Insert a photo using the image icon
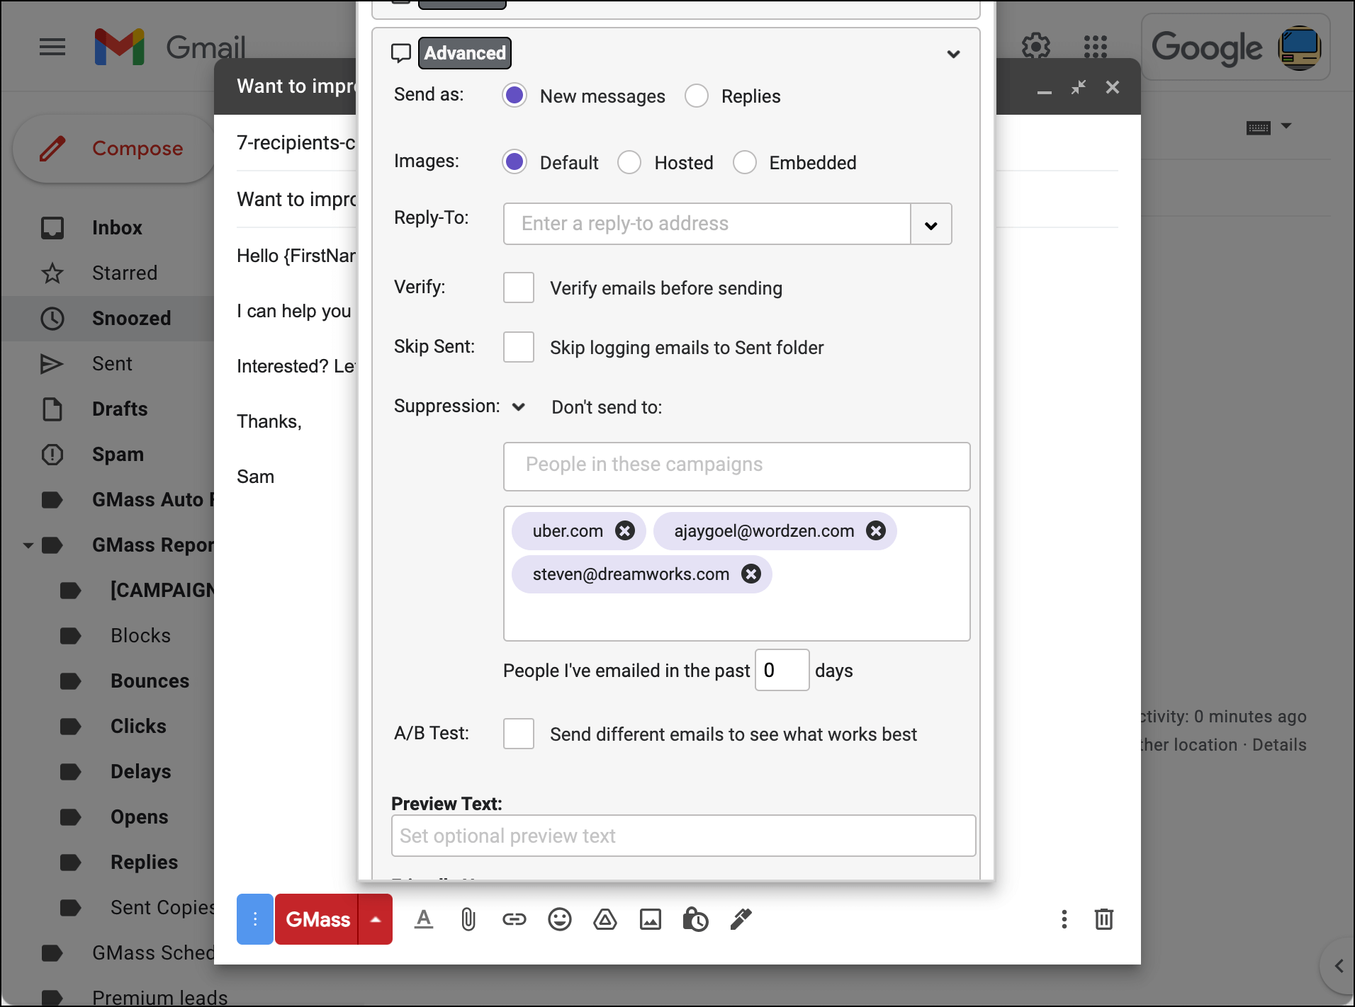Viewport: 1355px width, 1007px height. coord(651,919)
